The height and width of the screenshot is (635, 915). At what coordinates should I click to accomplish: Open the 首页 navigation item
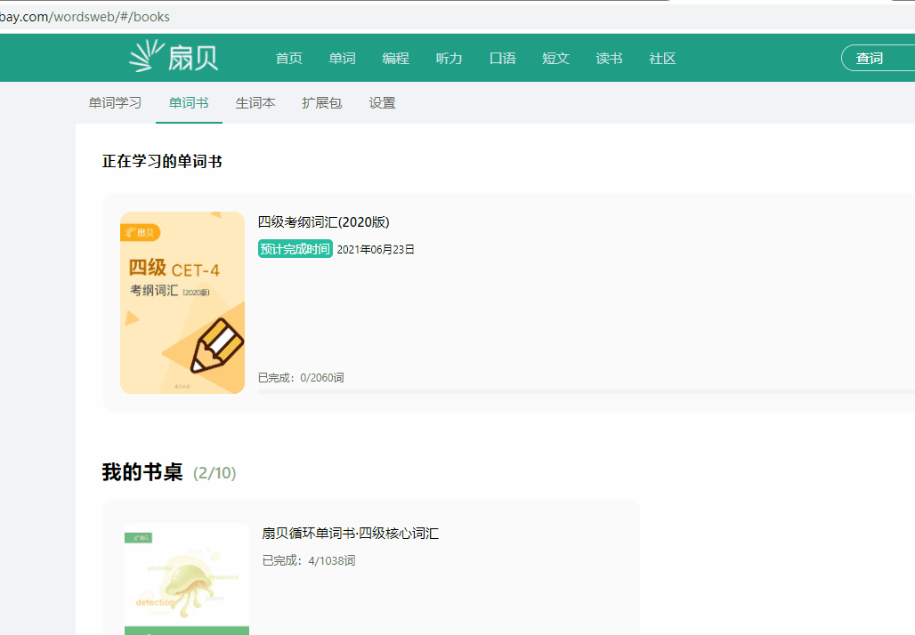(289, 59)
